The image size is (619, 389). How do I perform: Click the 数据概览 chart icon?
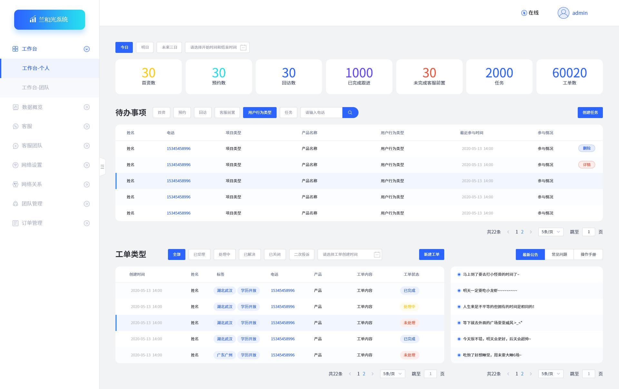pos(15,107)
